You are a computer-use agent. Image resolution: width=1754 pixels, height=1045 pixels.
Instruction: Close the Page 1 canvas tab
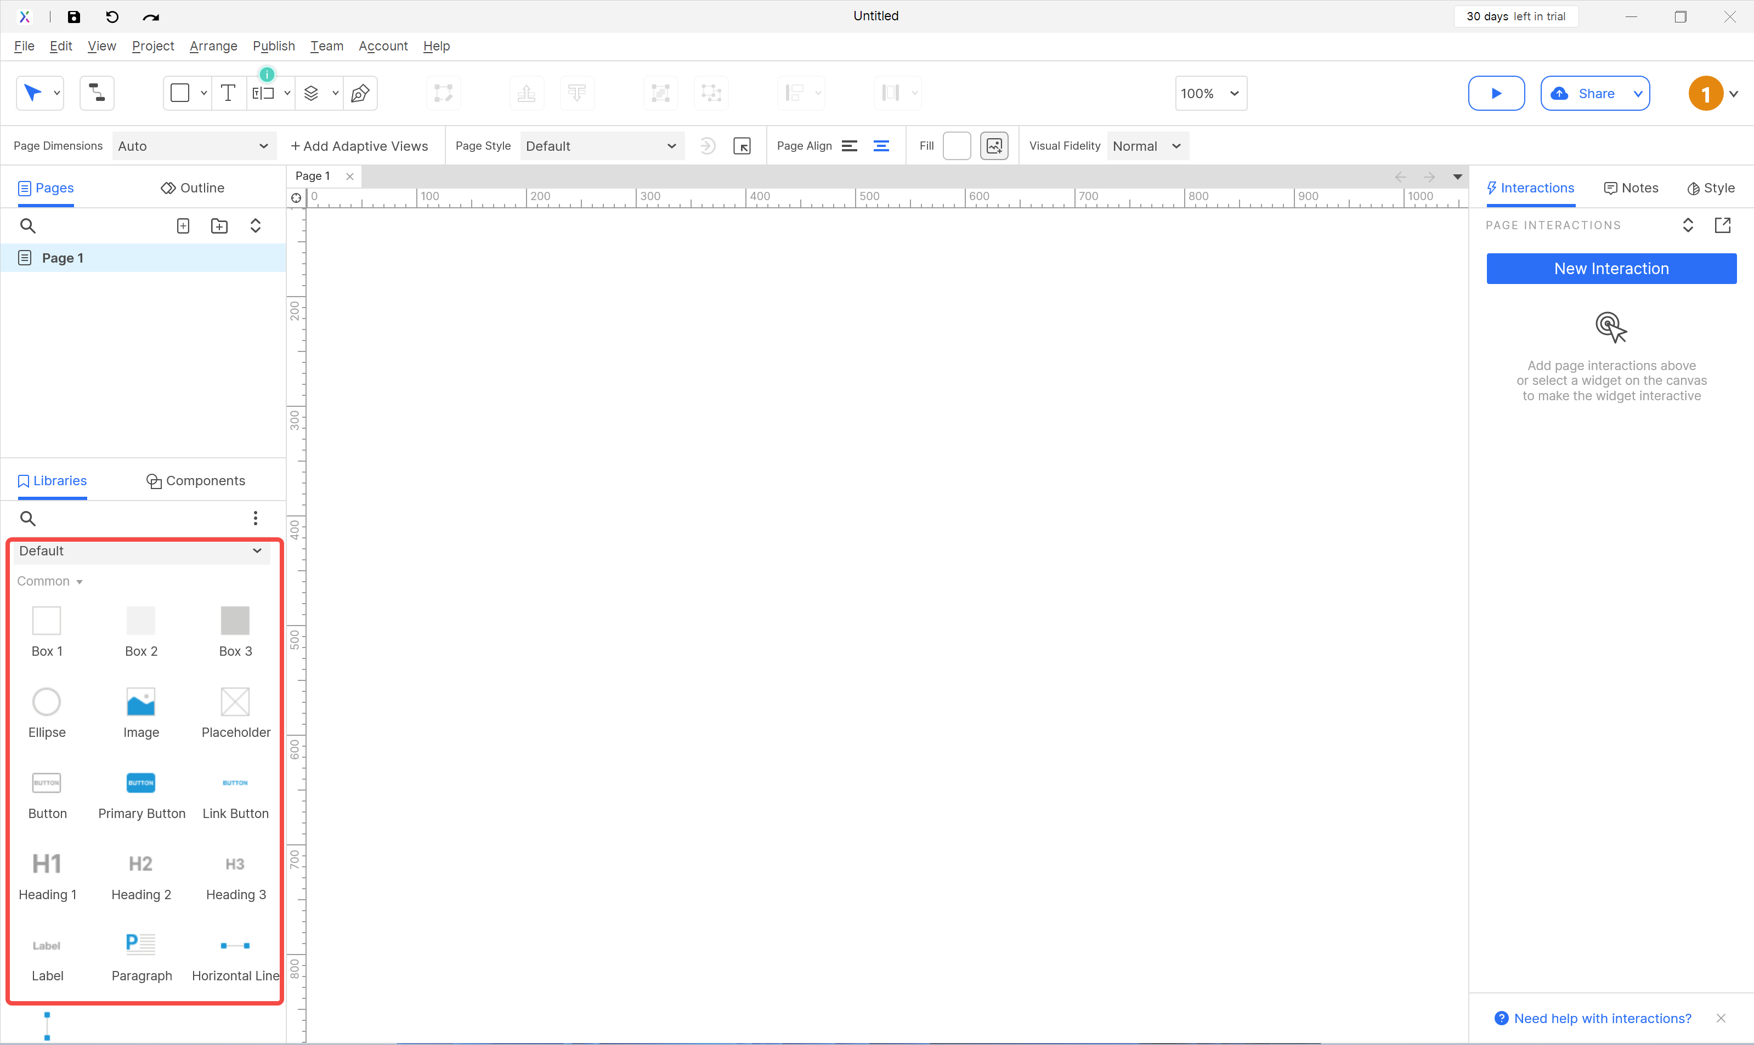(x=349, y=177)
